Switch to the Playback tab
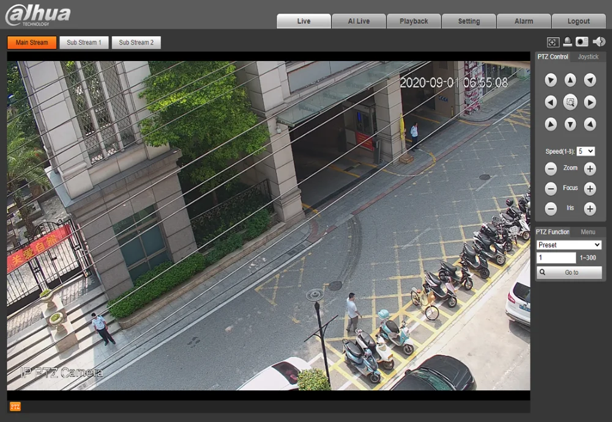 (x=414, y=21)
